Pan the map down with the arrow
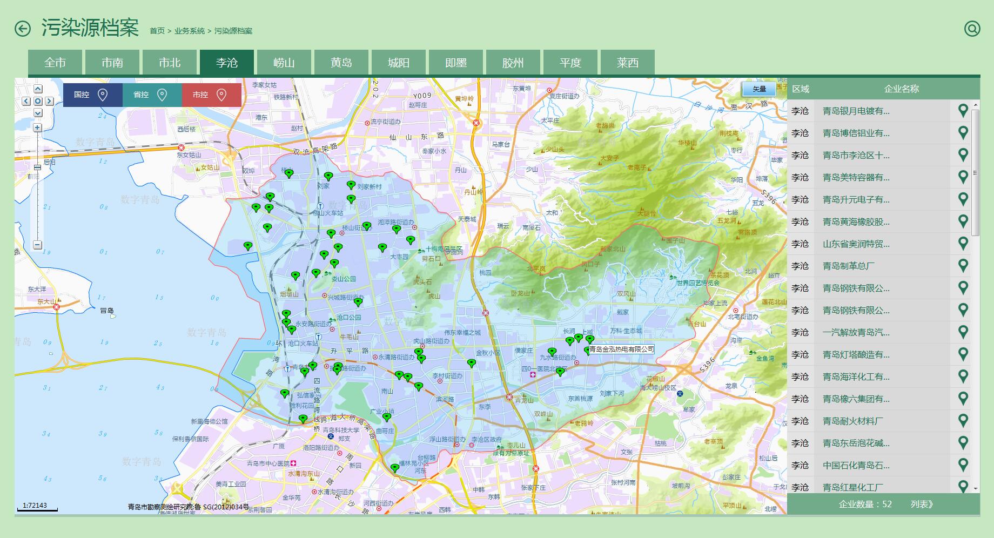 pyautogui.click(x=38, y=113)
